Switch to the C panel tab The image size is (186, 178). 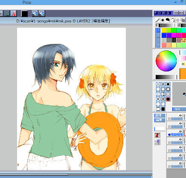(x=160, y=13)
